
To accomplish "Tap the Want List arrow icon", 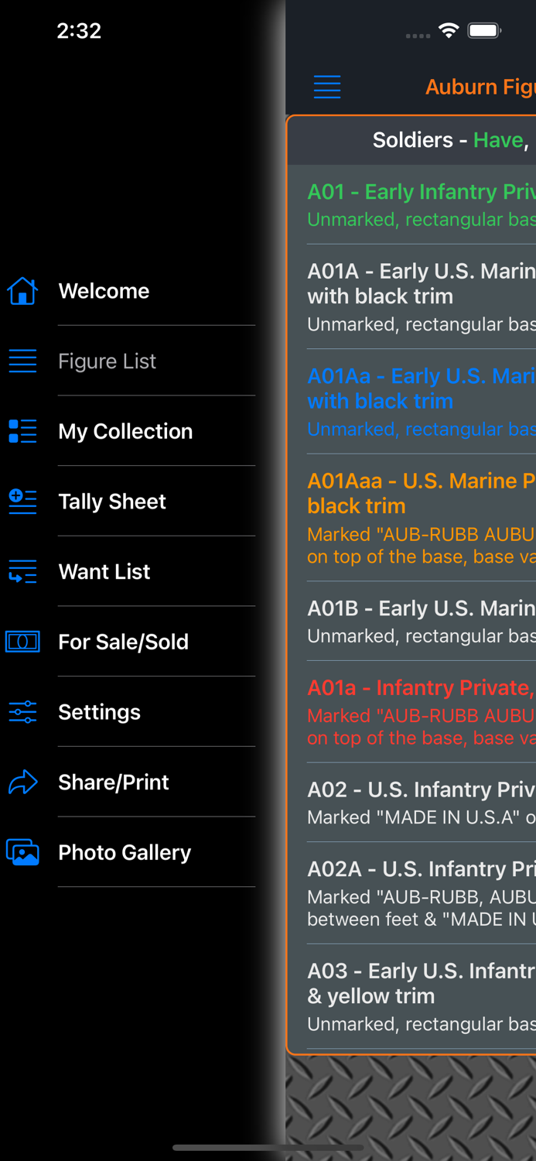I will [x=22, y=572].
